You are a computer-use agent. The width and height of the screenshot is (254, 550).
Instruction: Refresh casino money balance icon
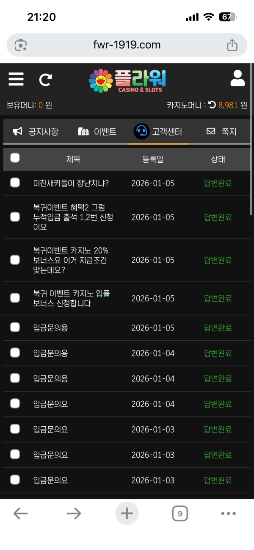(x=212, y=105)
